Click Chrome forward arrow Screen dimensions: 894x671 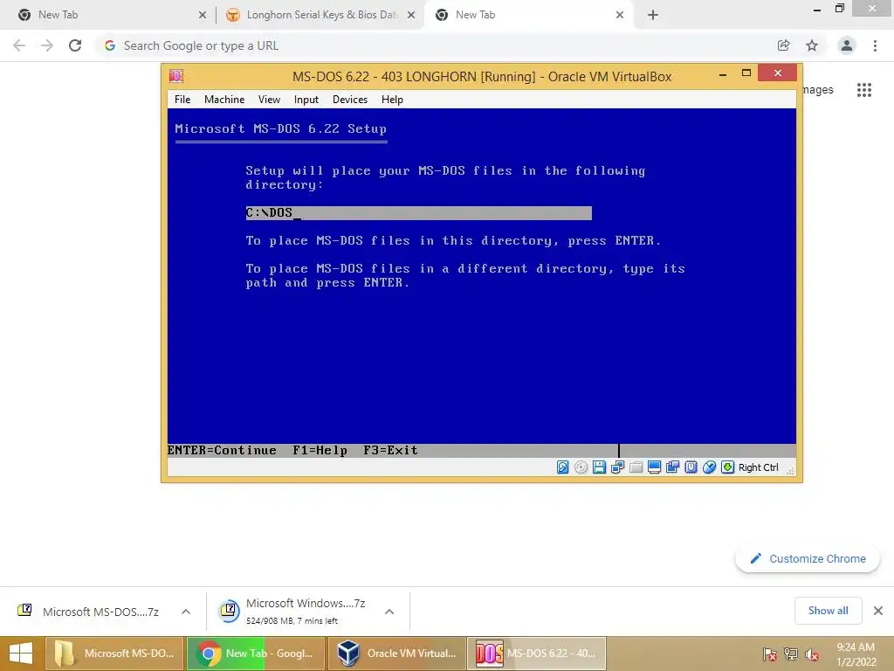pyautogui.click(x=47, y=45)
